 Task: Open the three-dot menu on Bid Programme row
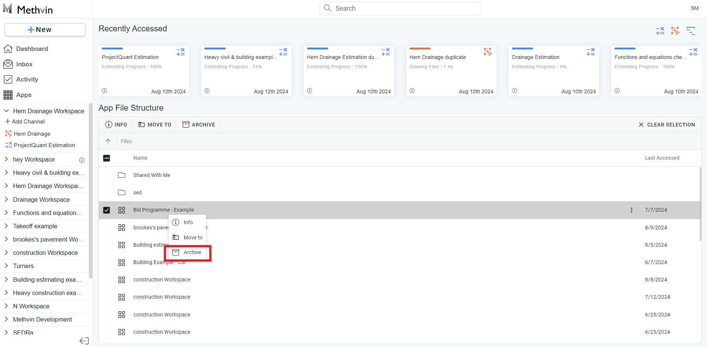(x=631, y=210)
